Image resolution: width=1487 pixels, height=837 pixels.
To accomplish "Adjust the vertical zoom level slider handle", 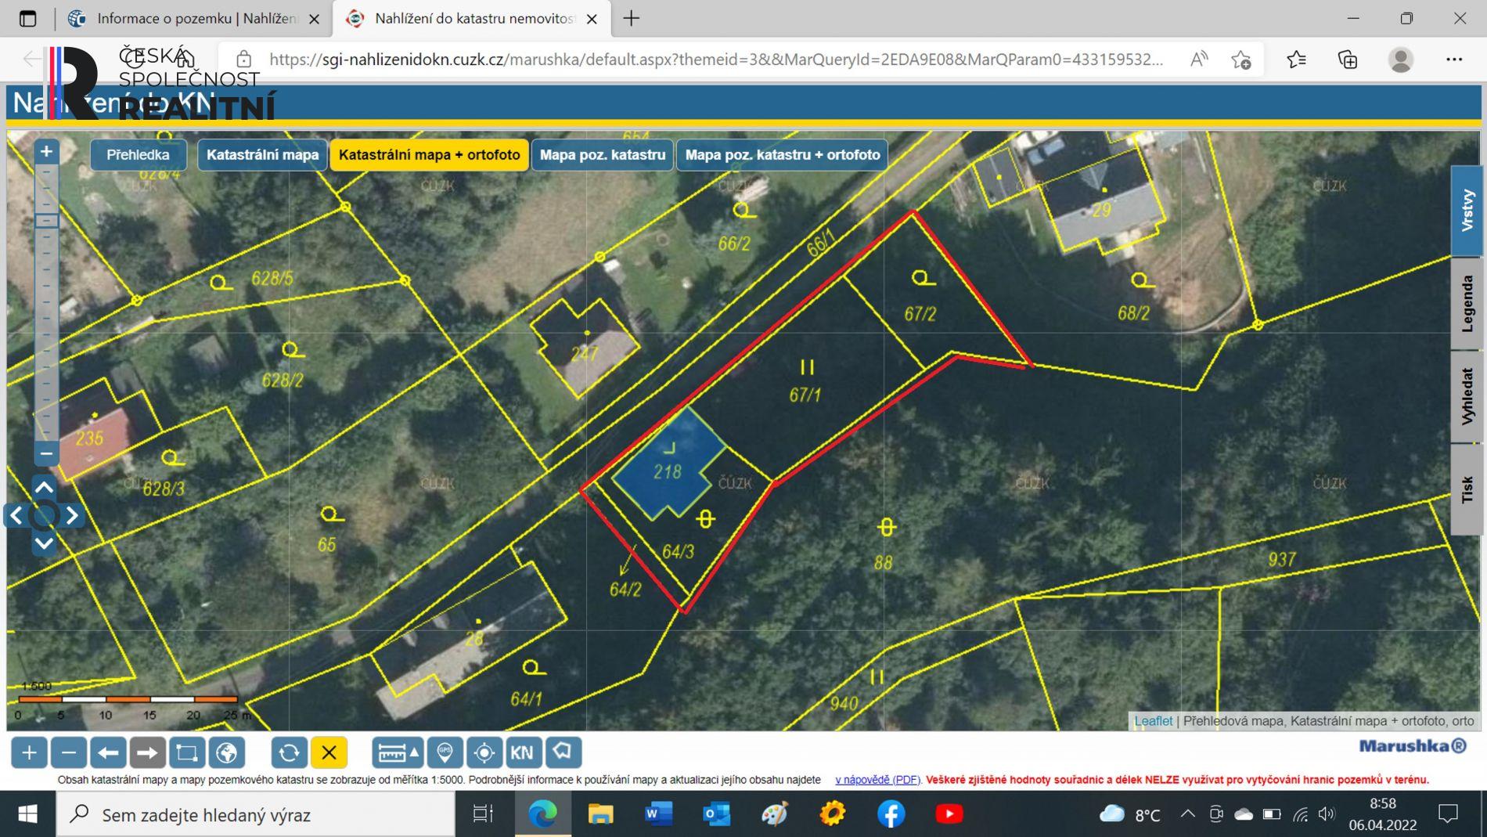I will pyautogui.click(x=46, y=221).
